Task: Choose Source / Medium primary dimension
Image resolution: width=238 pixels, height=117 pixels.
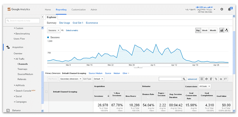Action: click(95, 73)
